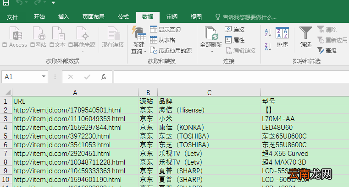The image size is (349, 187).
Task: Toggle the 筛选 filter
Action: tap(305, 37)
